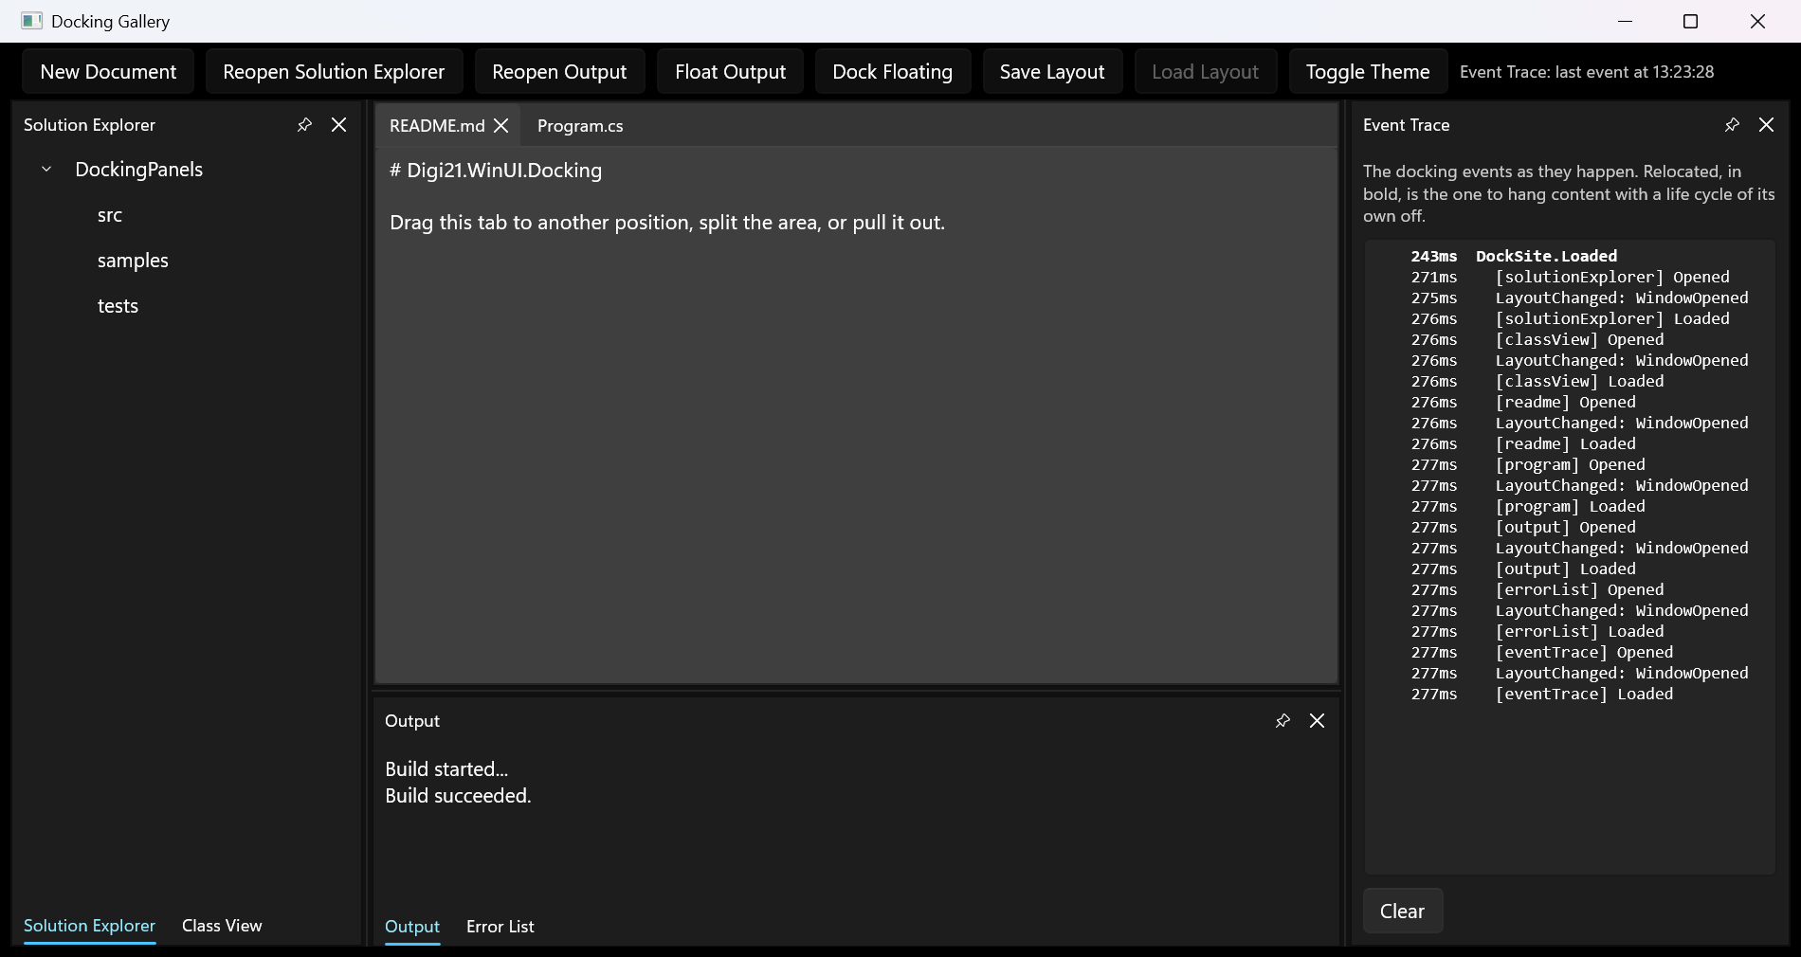Open the Error List tab
This screenshot has width=1801, height=957.
[500, 927]
